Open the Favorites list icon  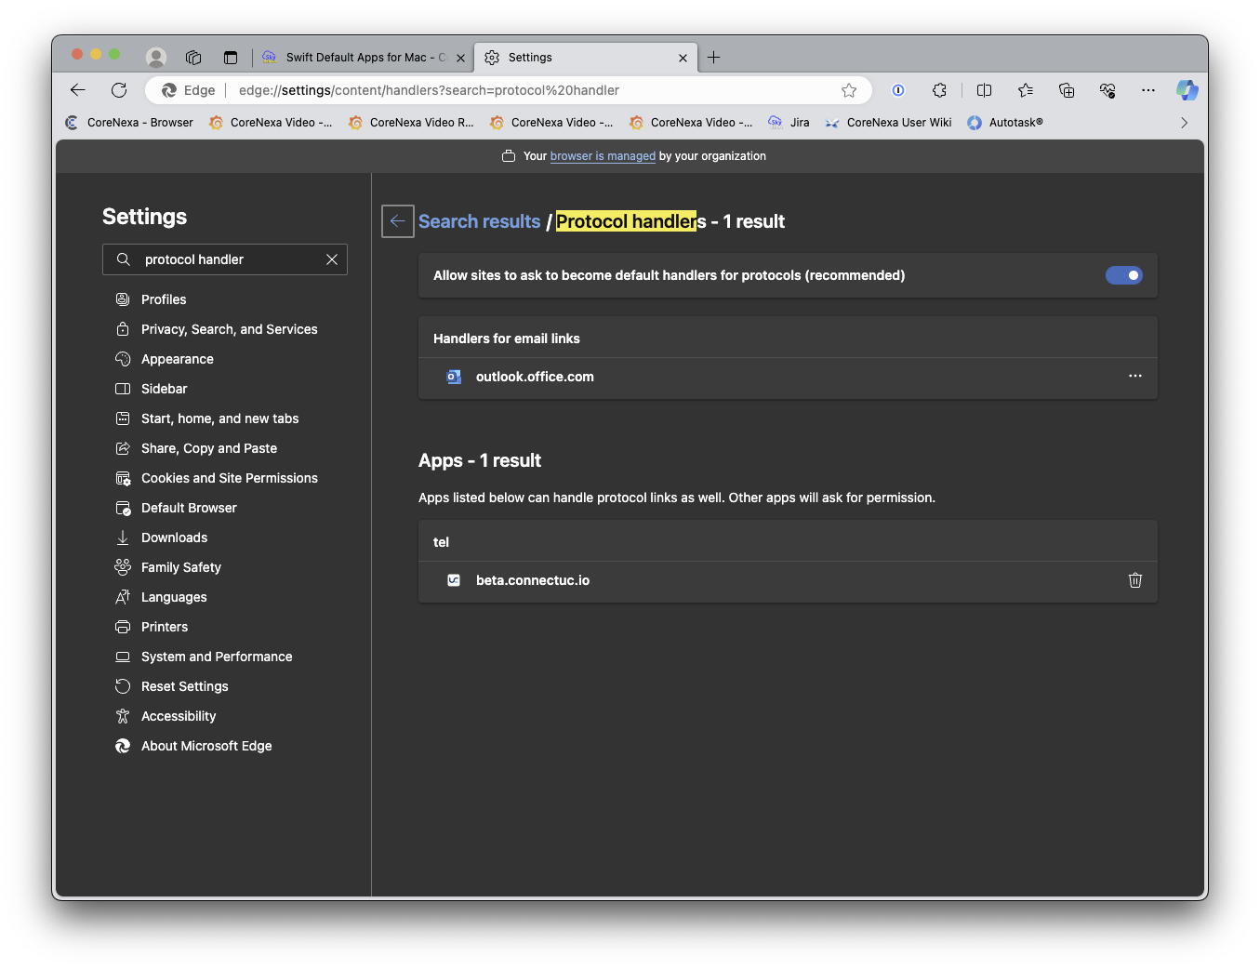[x=1026, y=90]
